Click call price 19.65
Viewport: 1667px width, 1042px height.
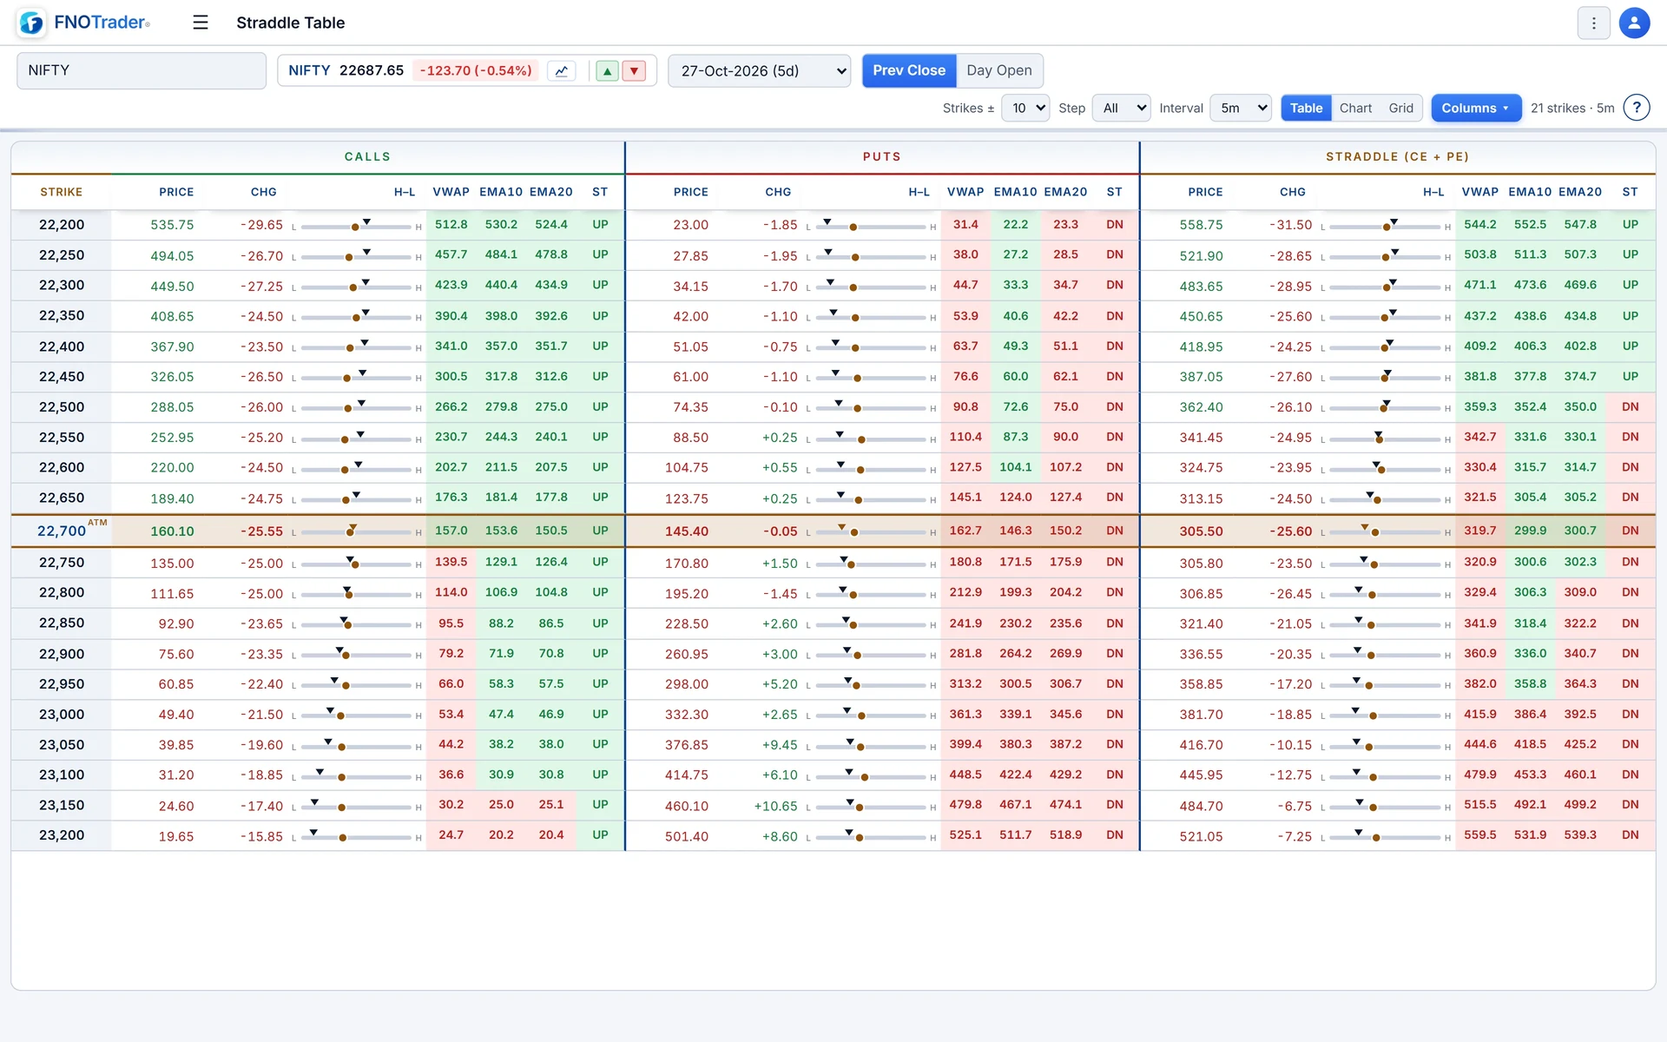pyautogui.click(x=176, y=836)
